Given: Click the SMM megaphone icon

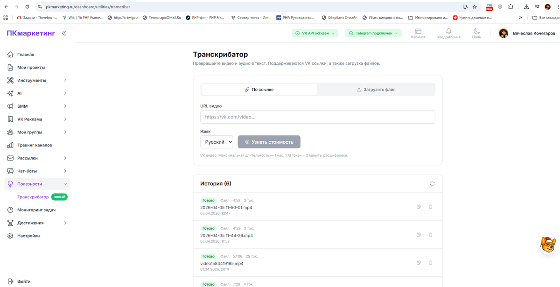Looking at the screenshot, I should [x=10, y=106].
